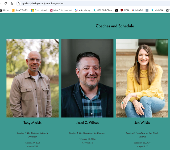Open the My MSN bookmark
The image size is (170, 150).
157,10
